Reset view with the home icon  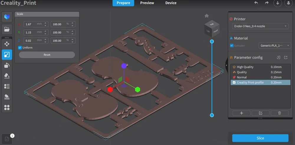206,16
